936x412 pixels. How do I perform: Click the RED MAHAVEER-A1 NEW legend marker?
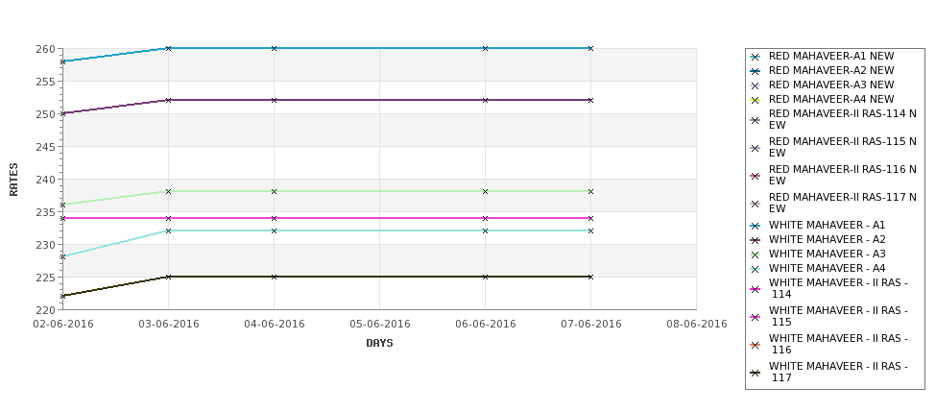pos(756,57)
